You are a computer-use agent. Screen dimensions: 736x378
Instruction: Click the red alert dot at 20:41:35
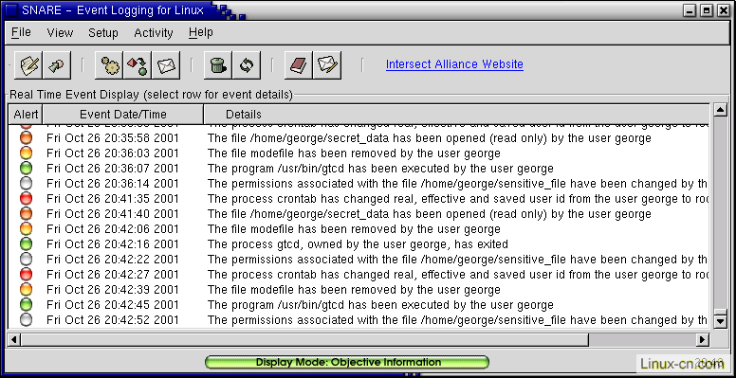[x=27, y=198]
